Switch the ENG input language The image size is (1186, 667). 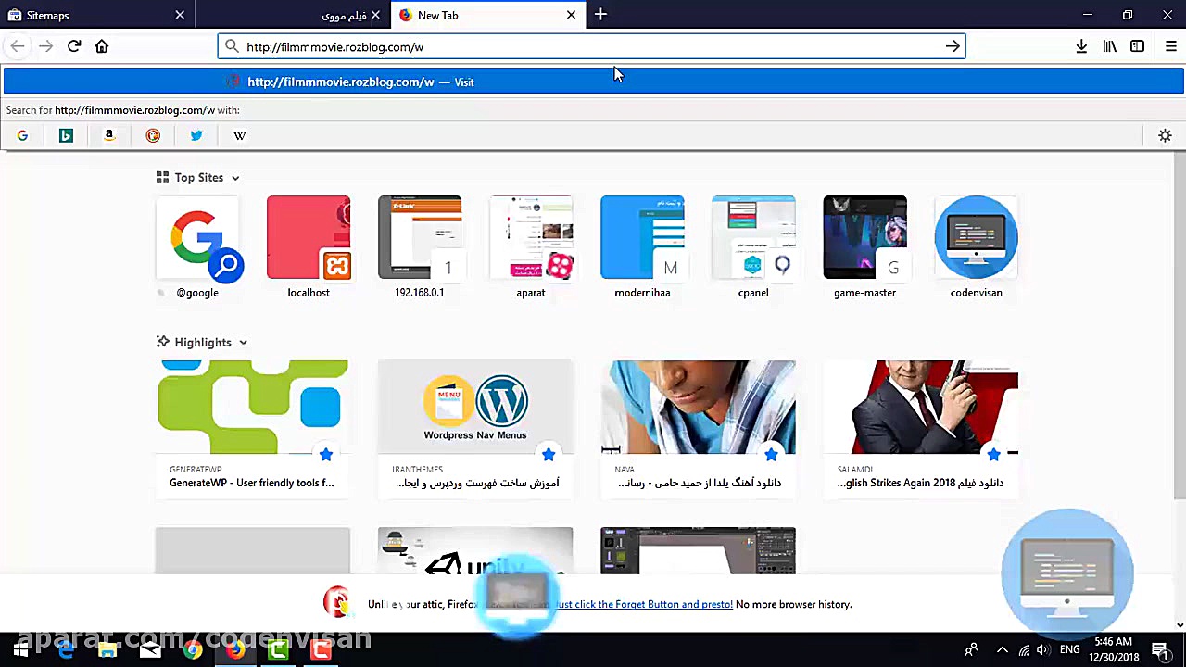(1070, 650)
